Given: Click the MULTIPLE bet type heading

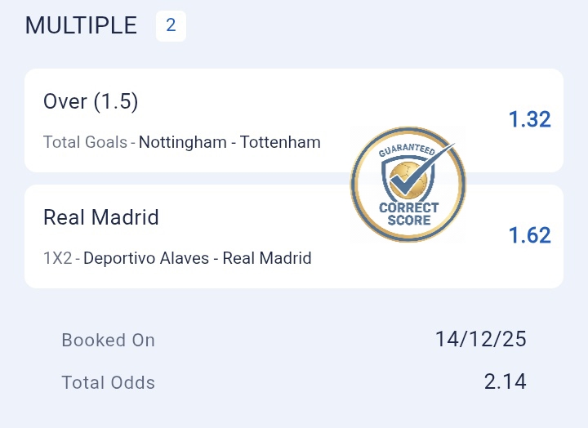Looking at the screenshot, I should pyautogui.click(x=81, y=25).
